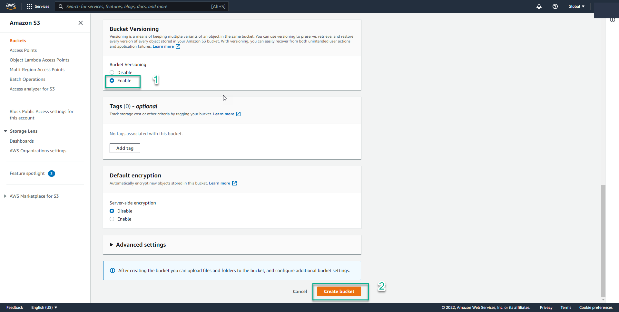Click external link icon beside Tags Learn more

(238, 114)
